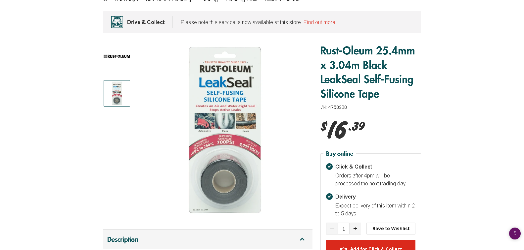Click Save to Wishlist
Image resolution: width=524 pixels, height=250 pixels.
[391, 229]
